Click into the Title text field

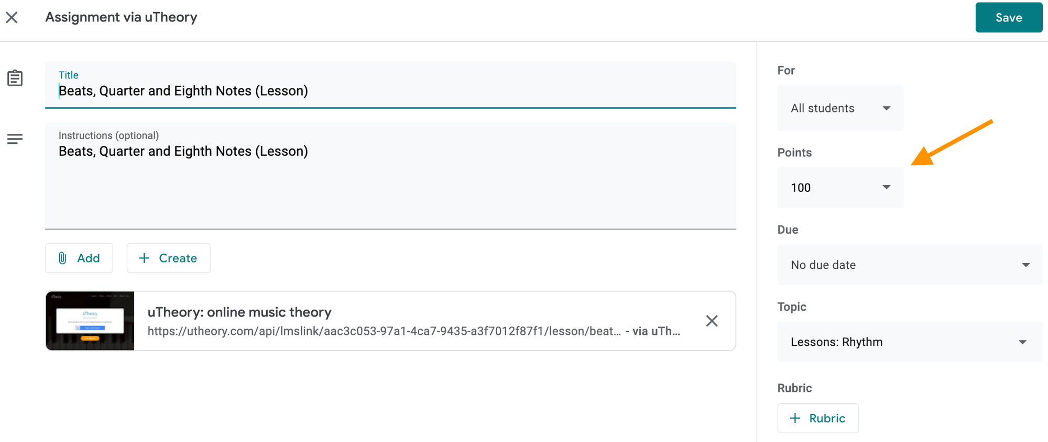click(x=390, y=85)
